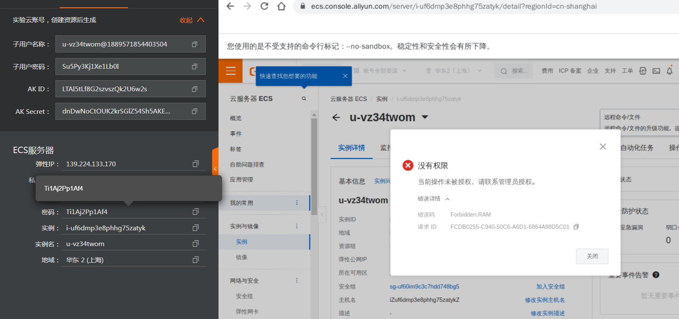Click the console search box 搜索
The width and height of the screenshot is (679, 319).
(x=514, y=71)
